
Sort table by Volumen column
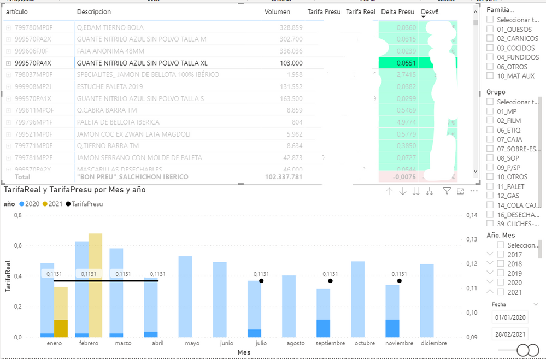277,12
